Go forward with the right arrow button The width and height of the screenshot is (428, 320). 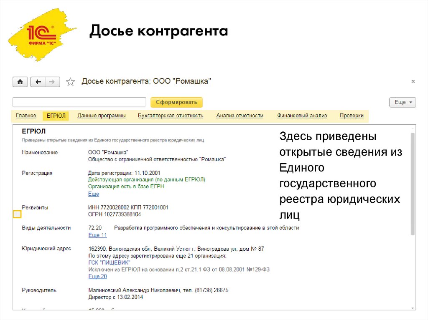click(x=52, y=82)
